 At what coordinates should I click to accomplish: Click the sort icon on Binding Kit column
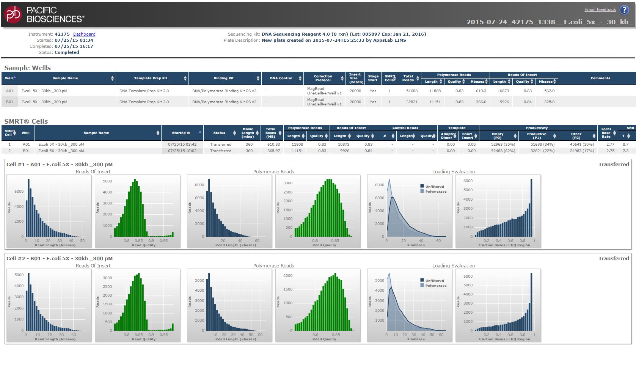[258, 78]
